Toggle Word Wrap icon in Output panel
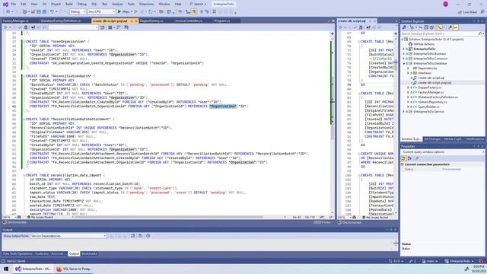 click(140, 236)
